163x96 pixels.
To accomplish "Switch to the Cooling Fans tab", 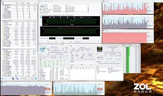I will click(x=50, y=15).
